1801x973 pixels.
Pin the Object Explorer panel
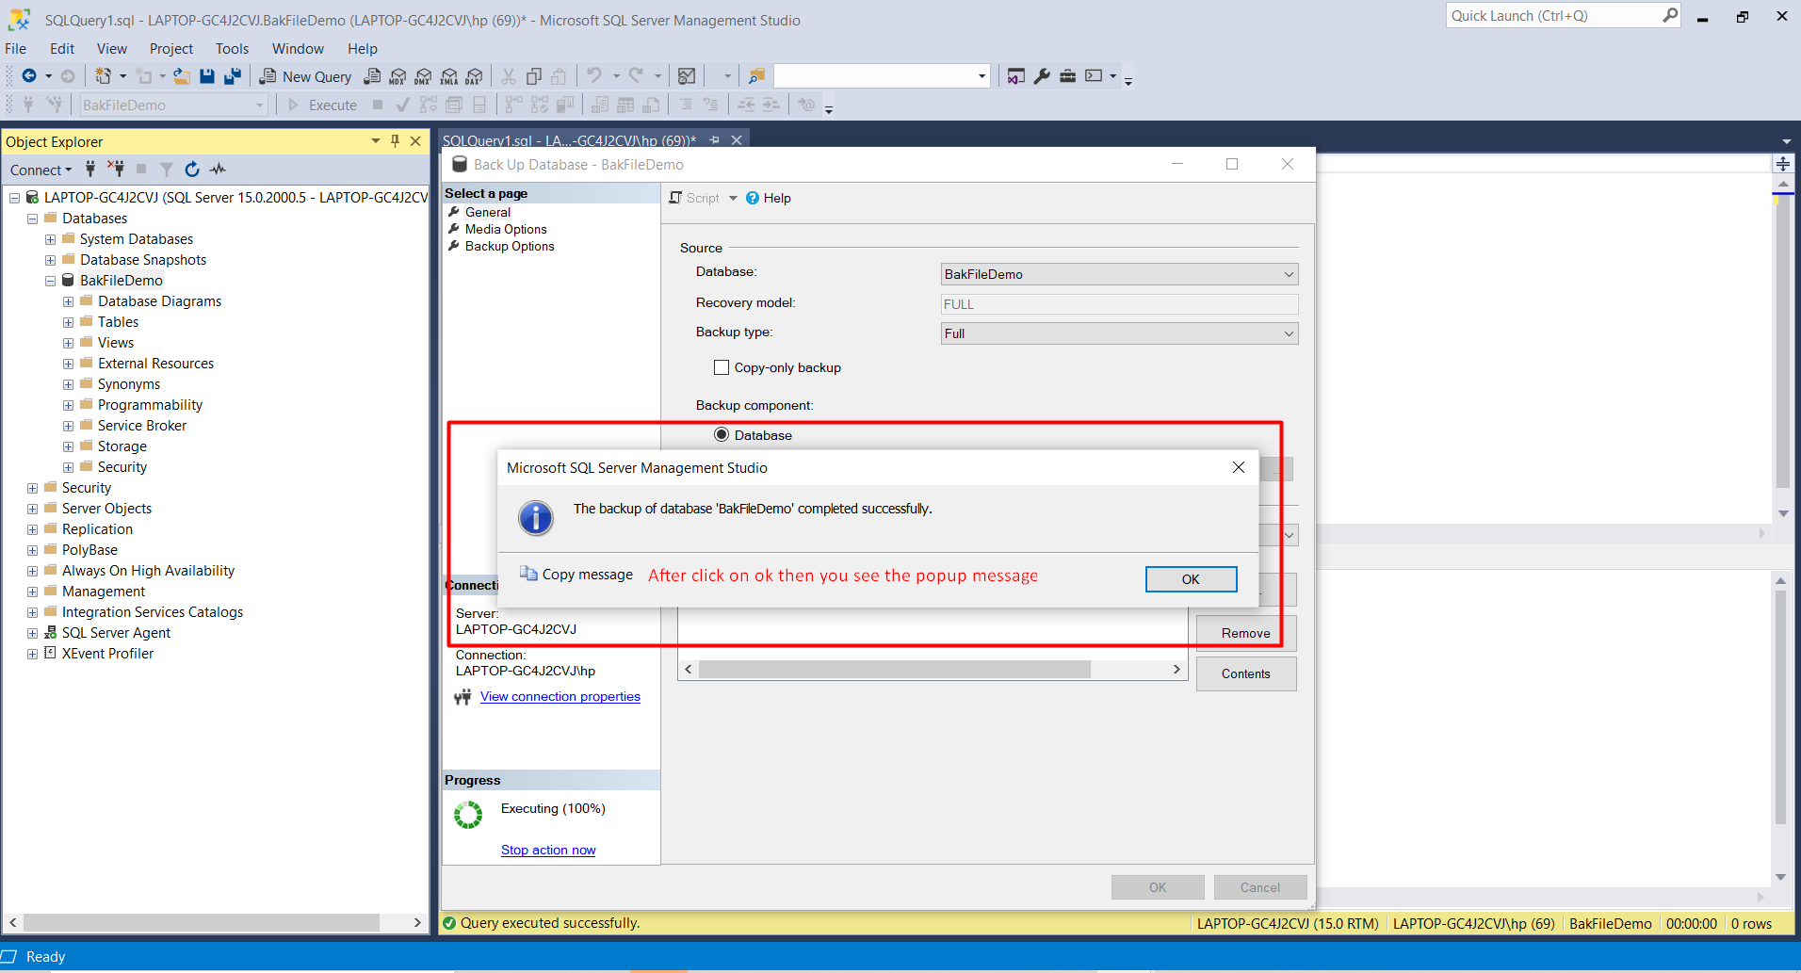tap(396, 141)
